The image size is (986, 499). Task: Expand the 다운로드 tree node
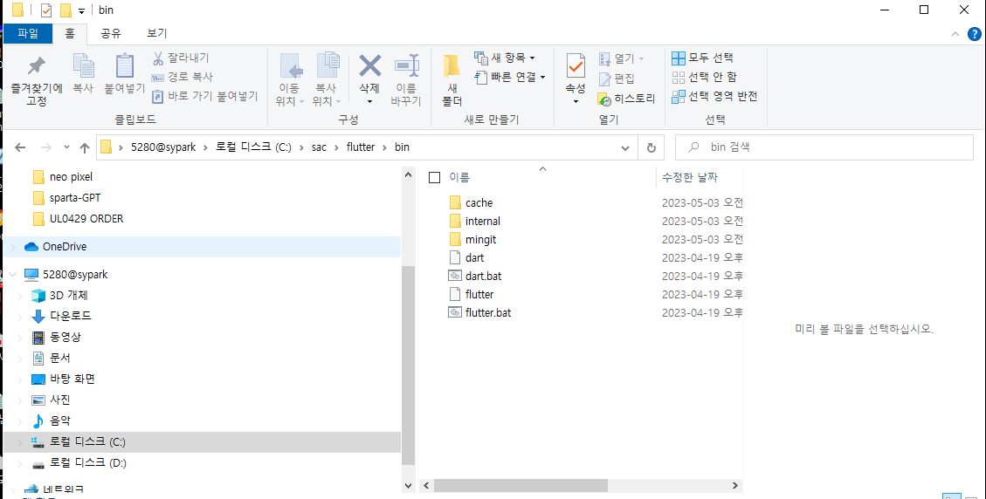(20, 316)
